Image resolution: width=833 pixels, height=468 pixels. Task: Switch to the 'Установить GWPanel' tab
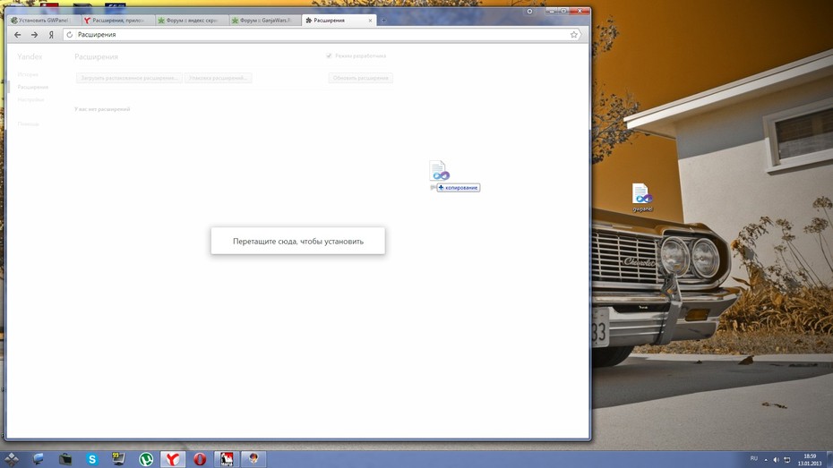42,21
